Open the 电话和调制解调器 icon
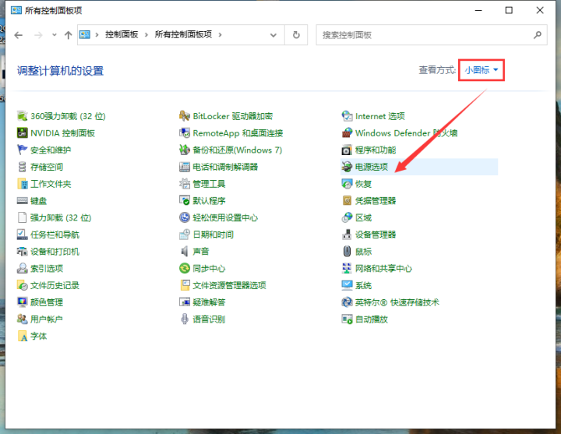 click(184, 167)
